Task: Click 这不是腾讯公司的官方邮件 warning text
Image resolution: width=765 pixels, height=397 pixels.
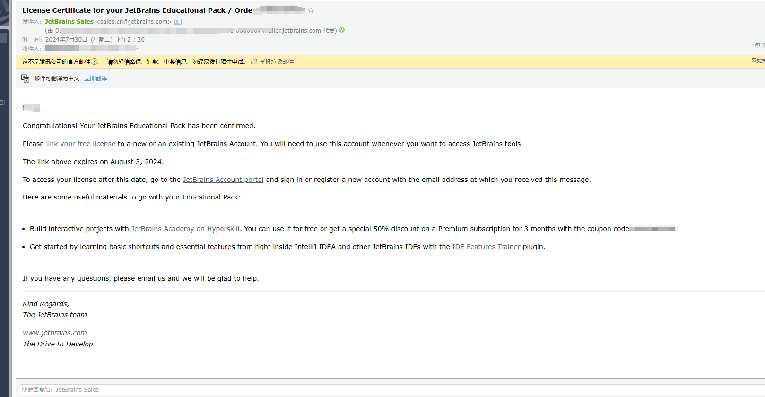Action: tap(56, 62)
